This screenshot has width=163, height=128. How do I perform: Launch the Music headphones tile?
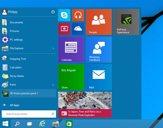(78, 15)
